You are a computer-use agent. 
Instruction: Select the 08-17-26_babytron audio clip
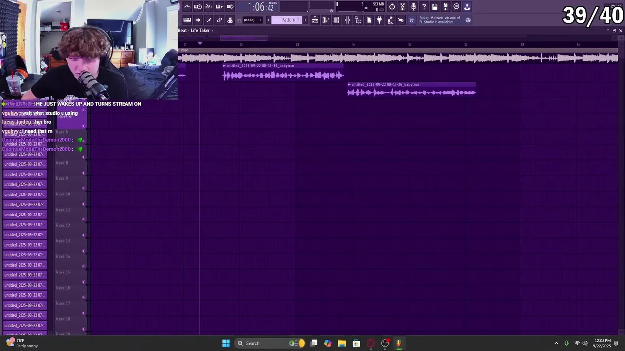coord(411,90)
